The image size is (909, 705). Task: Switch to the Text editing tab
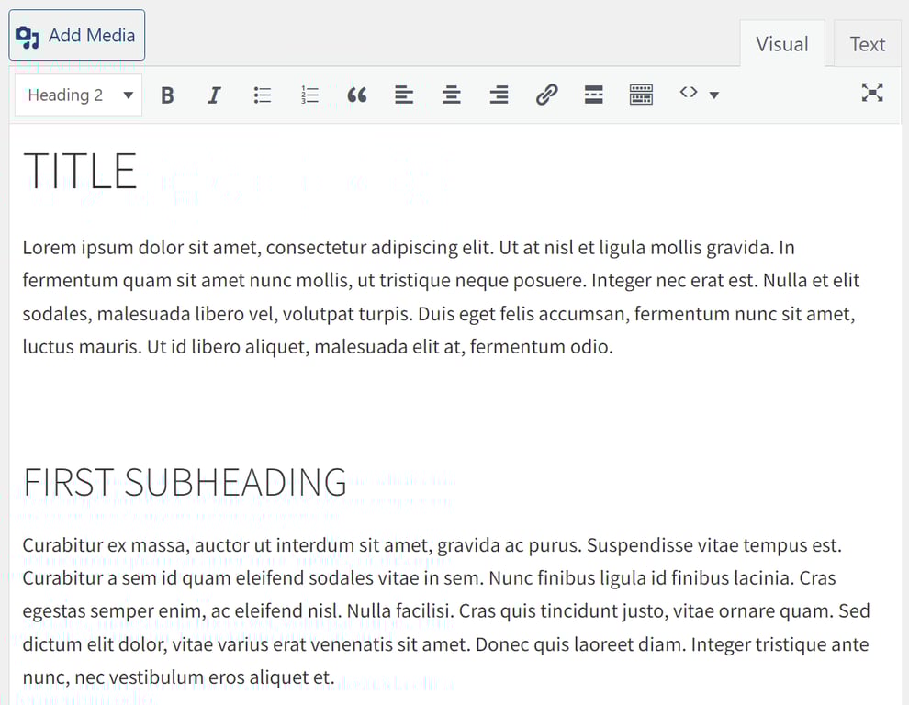tap(866, 43)
